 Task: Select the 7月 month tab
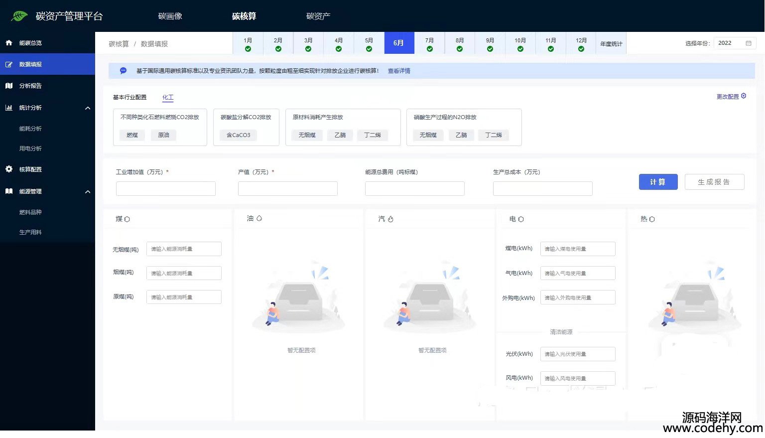429,43
